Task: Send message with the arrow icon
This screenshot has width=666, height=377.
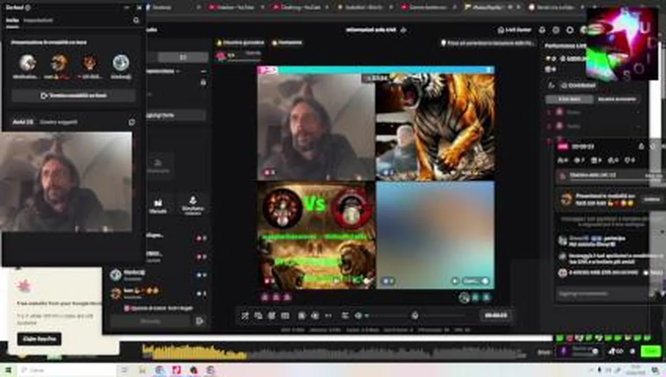Action: point(199,321)
